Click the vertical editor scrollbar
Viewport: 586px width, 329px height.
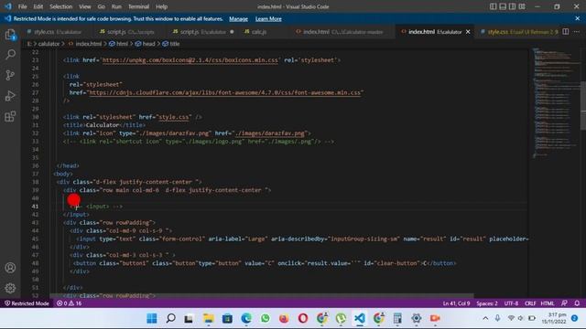click(583, 106)
